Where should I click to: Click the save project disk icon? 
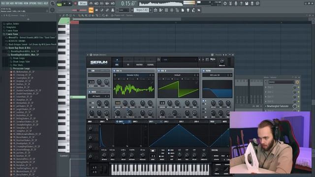[247, 3]
